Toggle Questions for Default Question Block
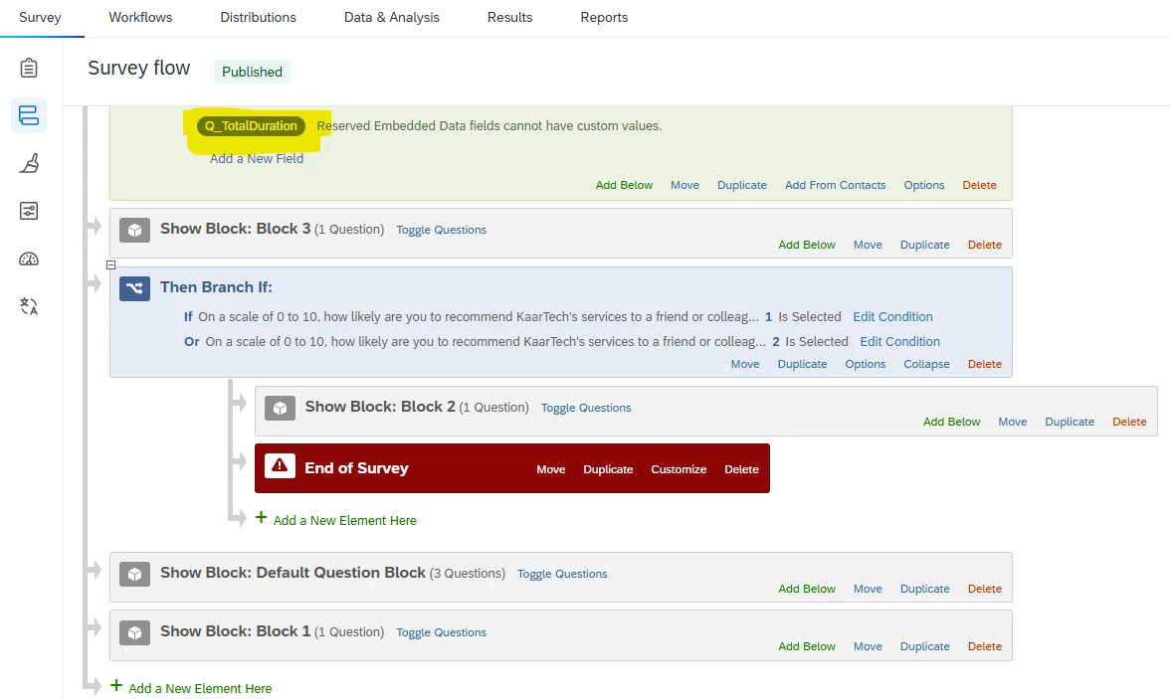This screenshot has height=699, width=1171. click(561, 574)
